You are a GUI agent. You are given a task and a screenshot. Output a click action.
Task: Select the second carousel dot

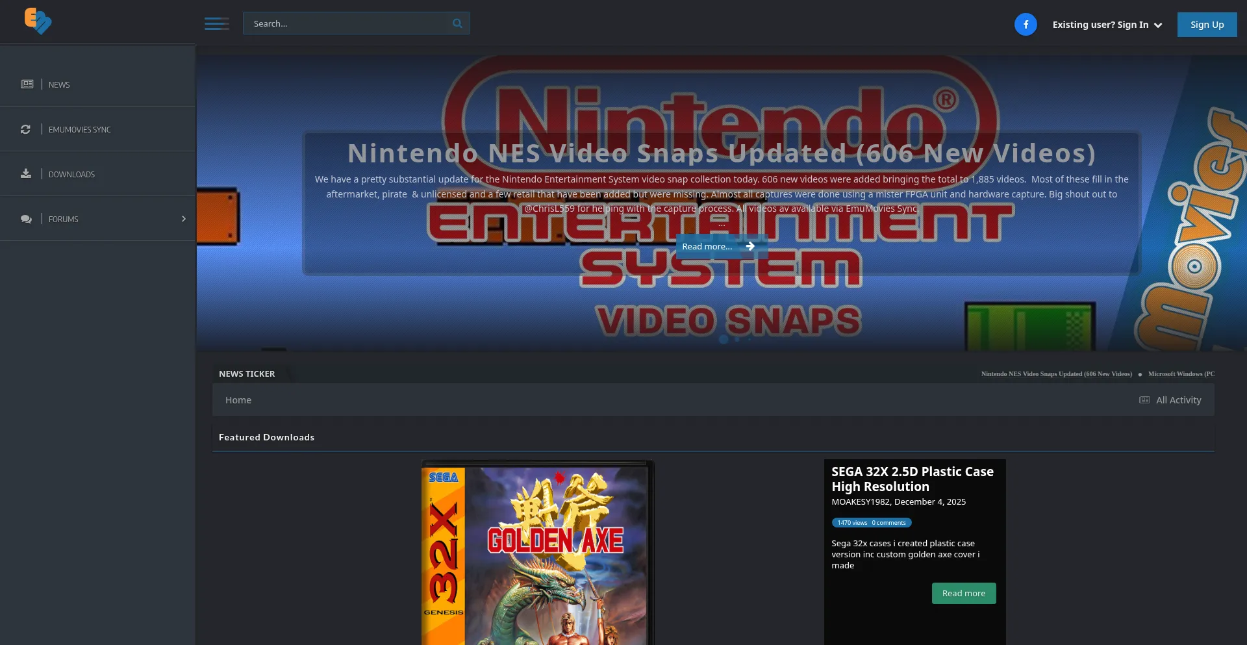[x=737, y=339]
